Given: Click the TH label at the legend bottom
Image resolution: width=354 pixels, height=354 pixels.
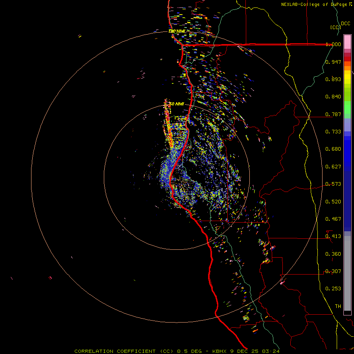Looking at the screenshot, I should click(x=338, y=306).
